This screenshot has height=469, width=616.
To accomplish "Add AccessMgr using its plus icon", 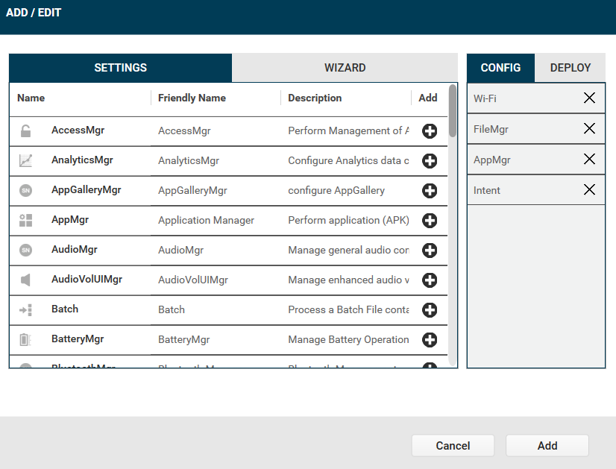I will (430, 130).
